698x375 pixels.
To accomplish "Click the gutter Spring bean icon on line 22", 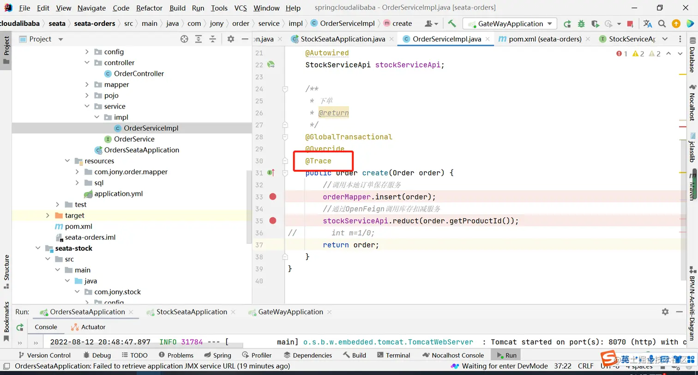I will pyautogui.click(x=271, y=65).
